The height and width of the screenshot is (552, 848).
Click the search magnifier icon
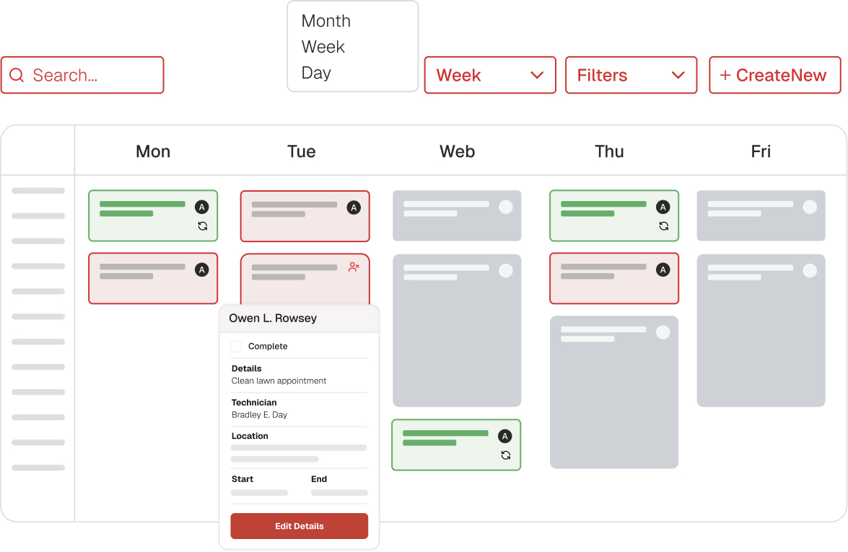click(17, 76)
